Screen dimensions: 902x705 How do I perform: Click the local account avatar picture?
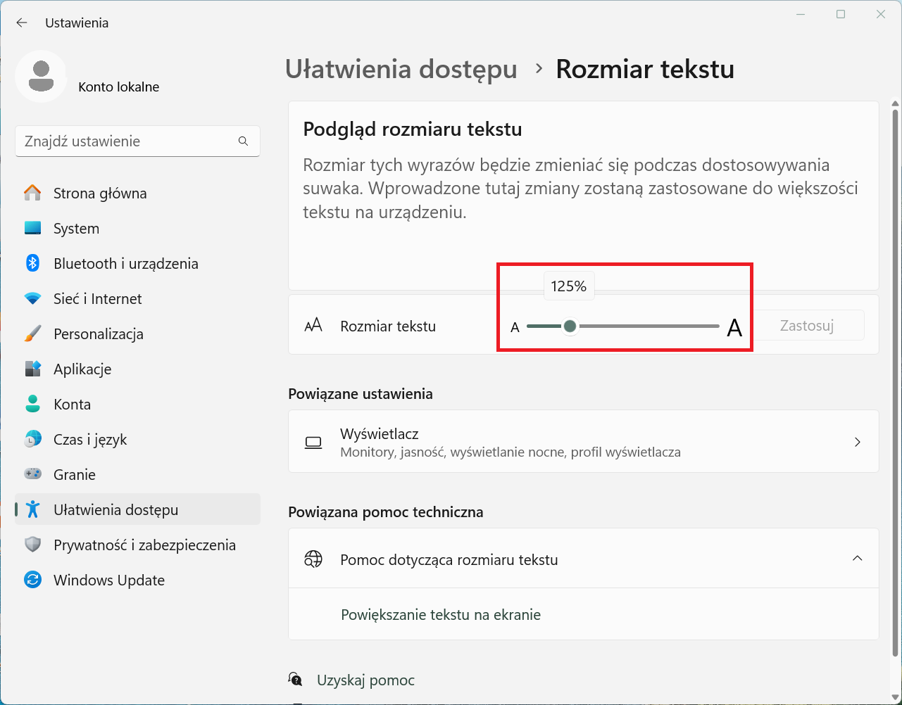(x=41, y=77)
